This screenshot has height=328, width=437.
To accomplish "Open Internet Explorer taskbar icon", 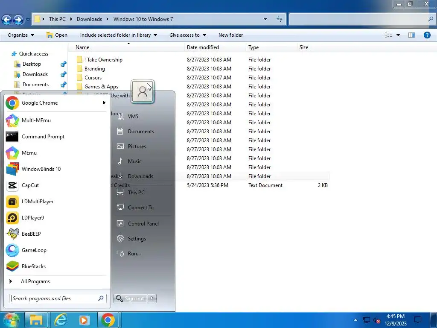I will click(61, 320).
